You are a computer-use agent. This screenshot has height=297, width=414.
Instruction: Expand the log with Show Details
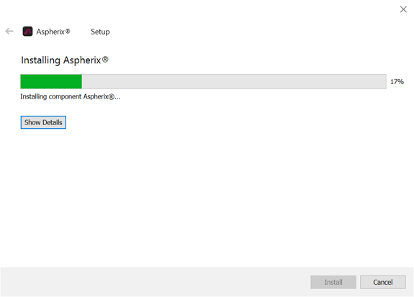pyautogui.click(x=43, y=122)
